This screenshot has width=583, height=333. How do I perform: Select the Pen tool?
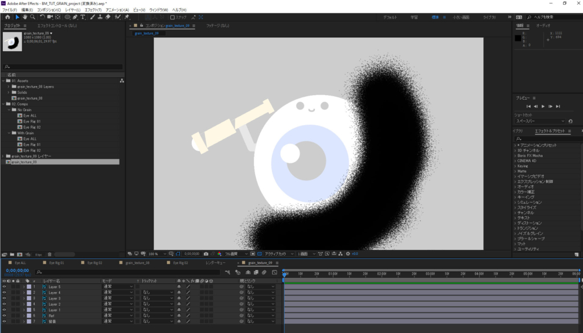[75, 17]
